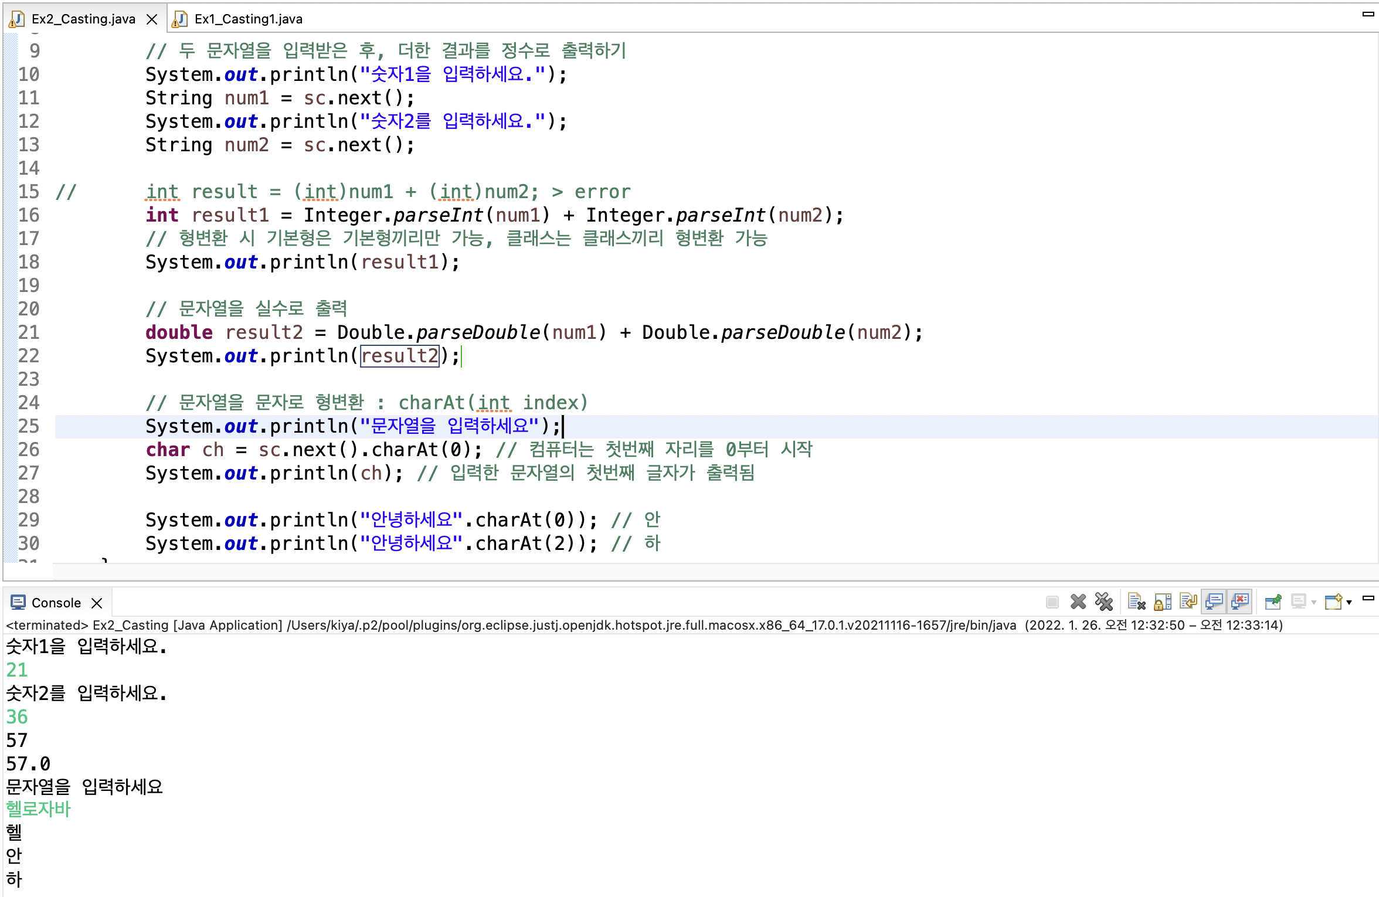
Task: Click the Terminate stop button
Action: point(1052,602)
